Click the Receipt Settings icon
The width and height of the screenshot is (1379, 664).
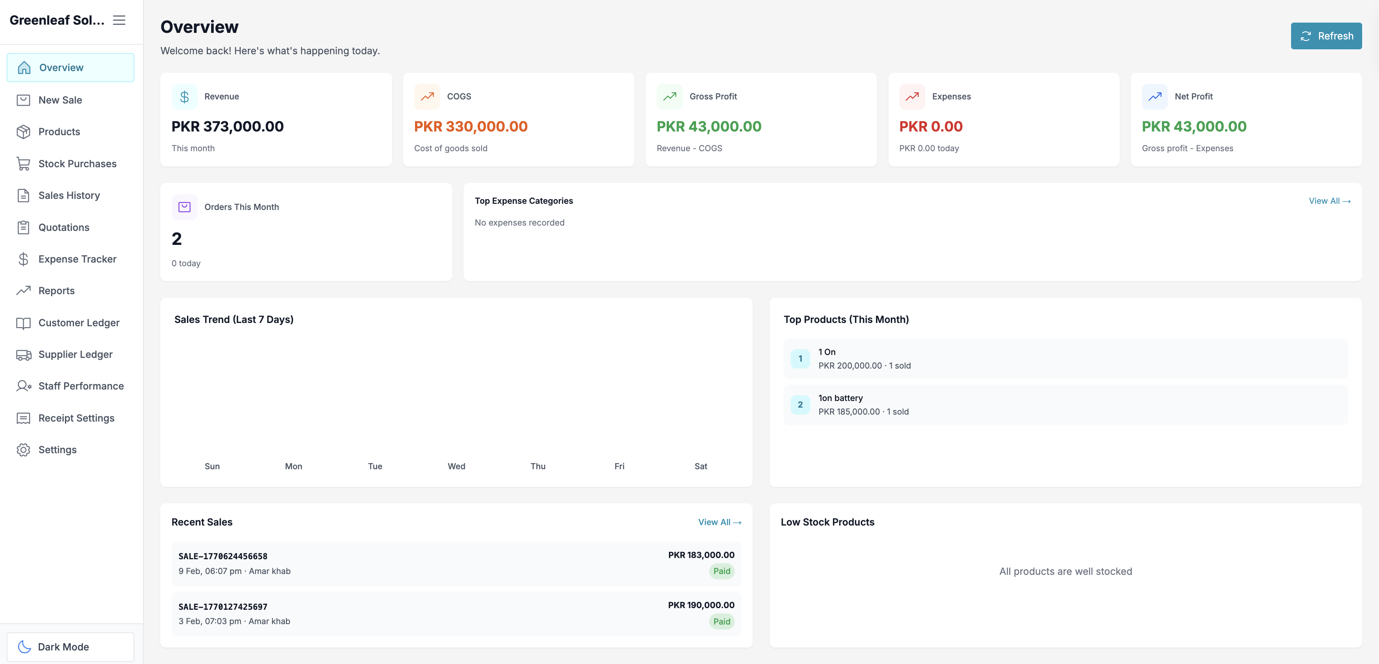tap(23, 418)
